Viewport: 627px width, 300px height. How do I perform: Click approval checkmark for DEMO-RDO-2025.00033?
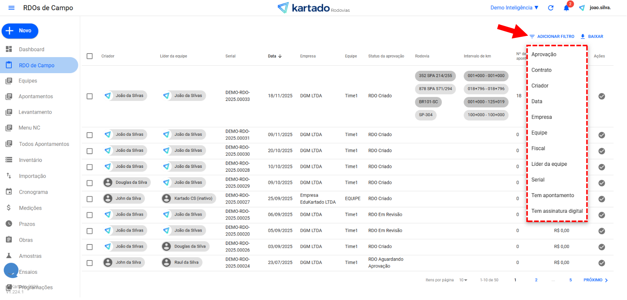602,96
